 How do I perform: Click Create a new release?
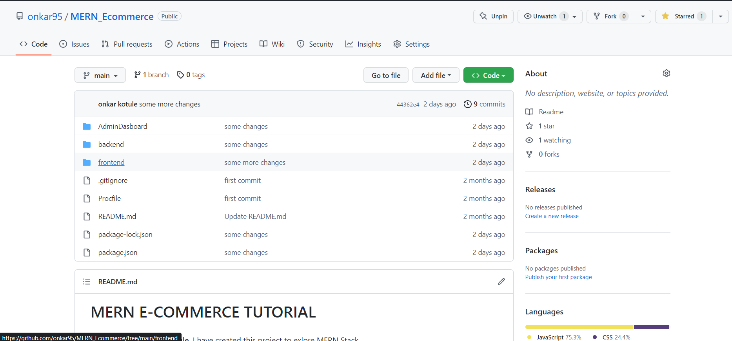click(x=552, y=216)
